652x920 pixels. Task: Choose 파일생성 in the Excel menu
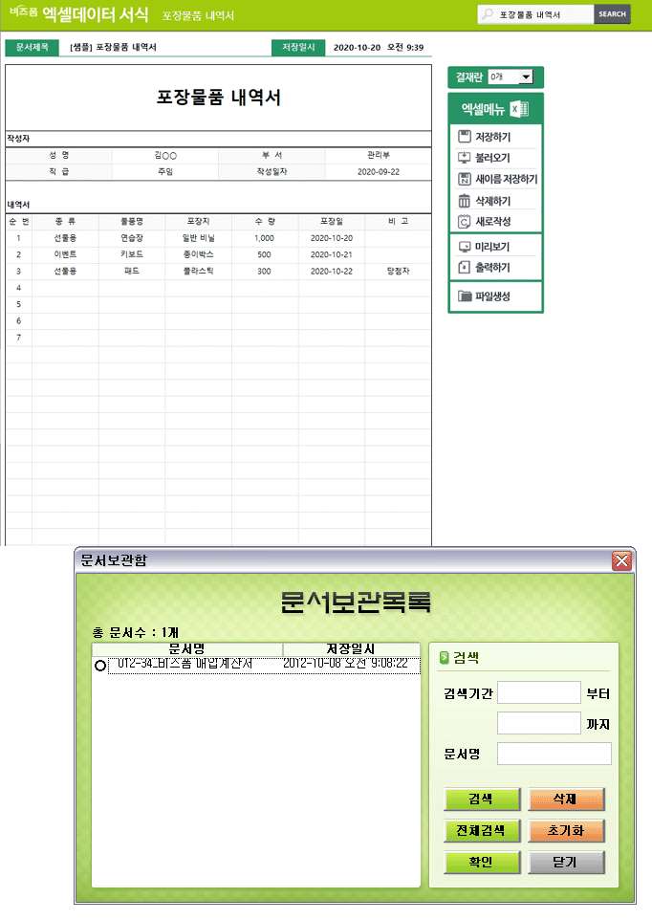(492, 296)
